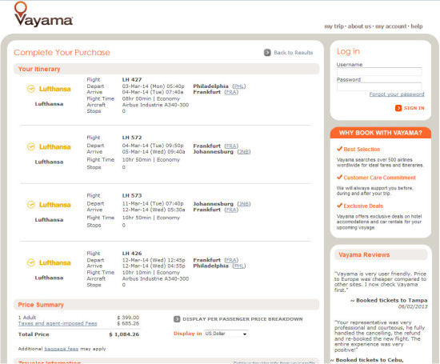Open the help menu link

pyautogui.click(x=417, y=26)
